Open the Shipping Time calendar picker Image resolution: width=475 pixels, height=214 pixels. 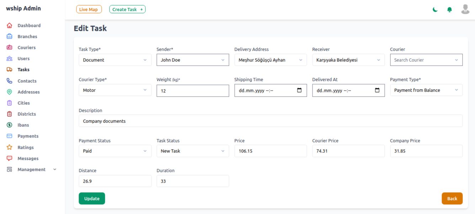click(x=299, y=90)
